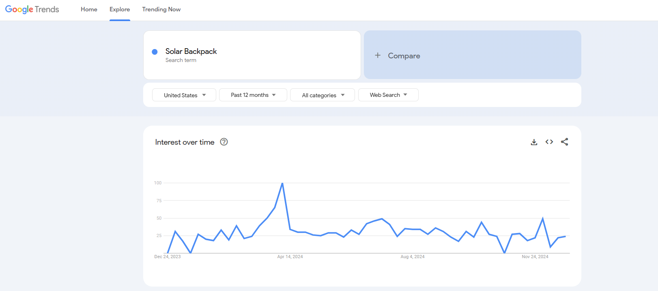Click the Apr 14, 2024 axis label
The image size is (658, 291).
pyautogui.click(x=290, y=257)
